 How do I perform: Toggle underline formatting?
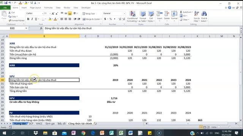click(x=36, y=19)
